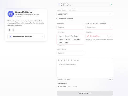The height and width of the screenshot is (96, 128).
Task: Click Attach files button
Action: (x=62, y=86)
